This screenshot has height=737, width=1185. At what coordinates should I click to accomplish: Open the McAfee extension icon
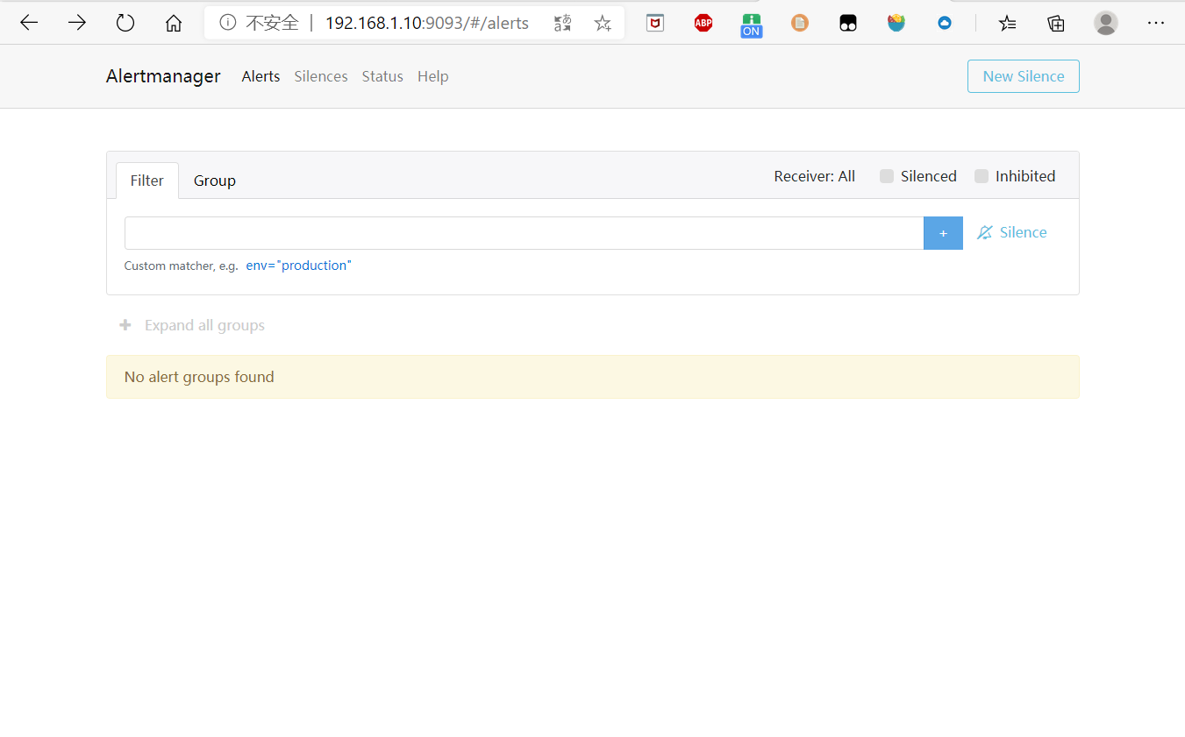[x=655, y=23]
